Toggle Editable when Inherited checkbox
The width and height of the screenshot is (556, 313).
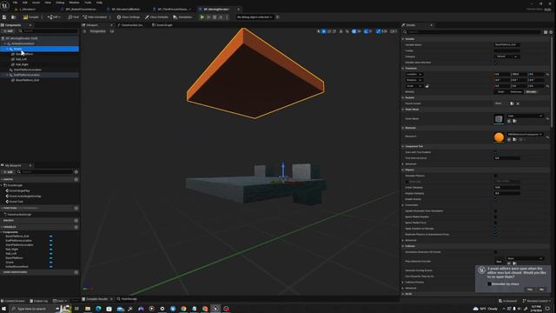[496, 63]
